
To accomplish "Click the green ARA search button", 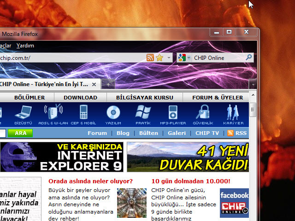I will [20, 133].
